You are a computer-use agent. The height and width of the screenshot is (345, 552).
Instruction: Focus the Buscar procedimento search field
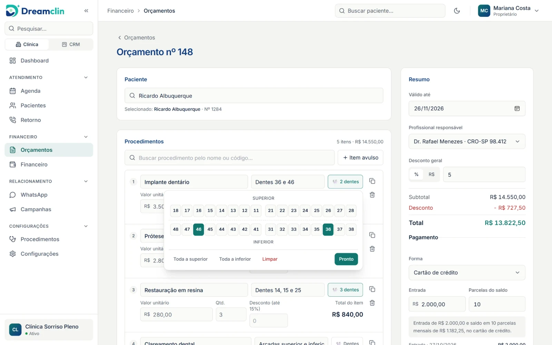[229, 158]
